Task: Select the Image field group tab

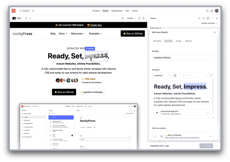Action: point(179,41)
